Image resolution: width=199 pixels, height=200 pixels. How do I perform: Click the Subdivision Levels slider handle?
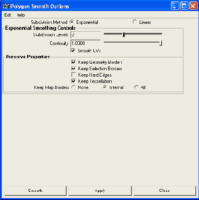coord(124,34)
